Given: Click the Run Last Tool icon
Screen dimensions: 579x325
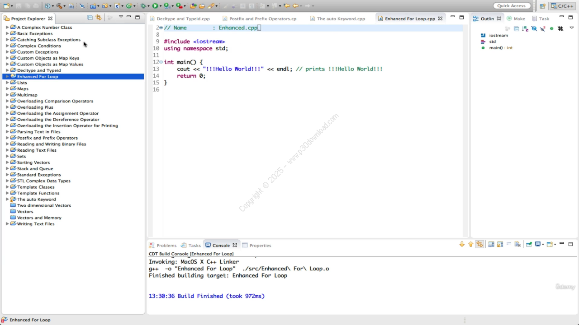Looking at the screenshot, I should pos(178,6).
